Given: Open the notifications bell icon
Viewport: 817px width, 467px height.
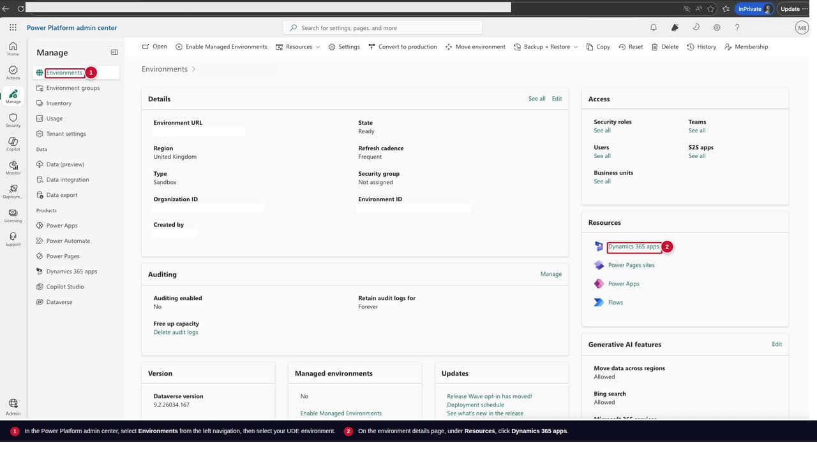Looking at the screenshot, I should pyautogui.click(x=654, y=27).
